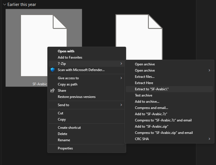Expand the 7-Zip submenu arrow
This screenshot has height=165, width=216.
[121, 63]
